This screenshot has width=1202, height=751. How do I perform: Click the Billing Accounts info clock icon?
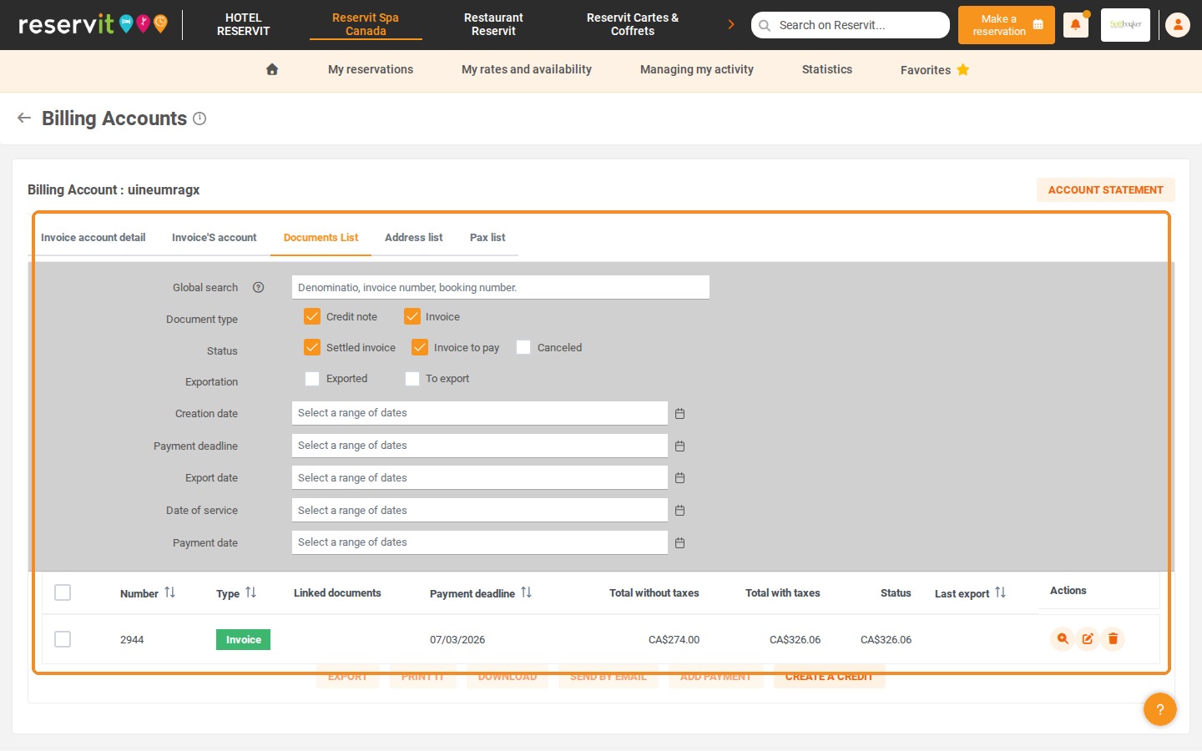tap(199, 118)
